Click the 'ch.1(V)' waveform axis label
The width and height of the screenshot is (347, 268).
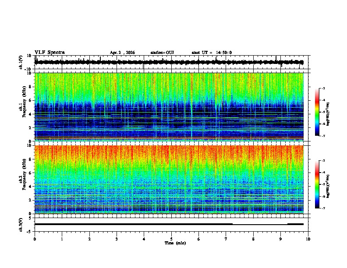pyautogui.click(x=21, y=62)
